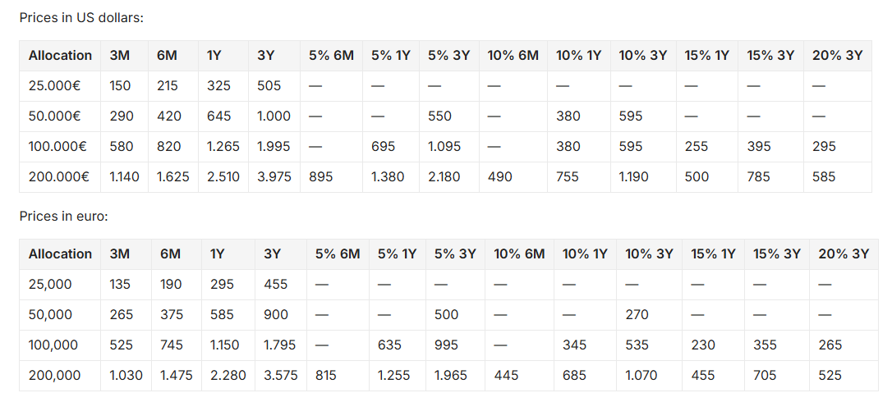Click "Allocation" header in the euro table
Image resolution: width=892 pixels, height=402 pixels.
(60, 254)
